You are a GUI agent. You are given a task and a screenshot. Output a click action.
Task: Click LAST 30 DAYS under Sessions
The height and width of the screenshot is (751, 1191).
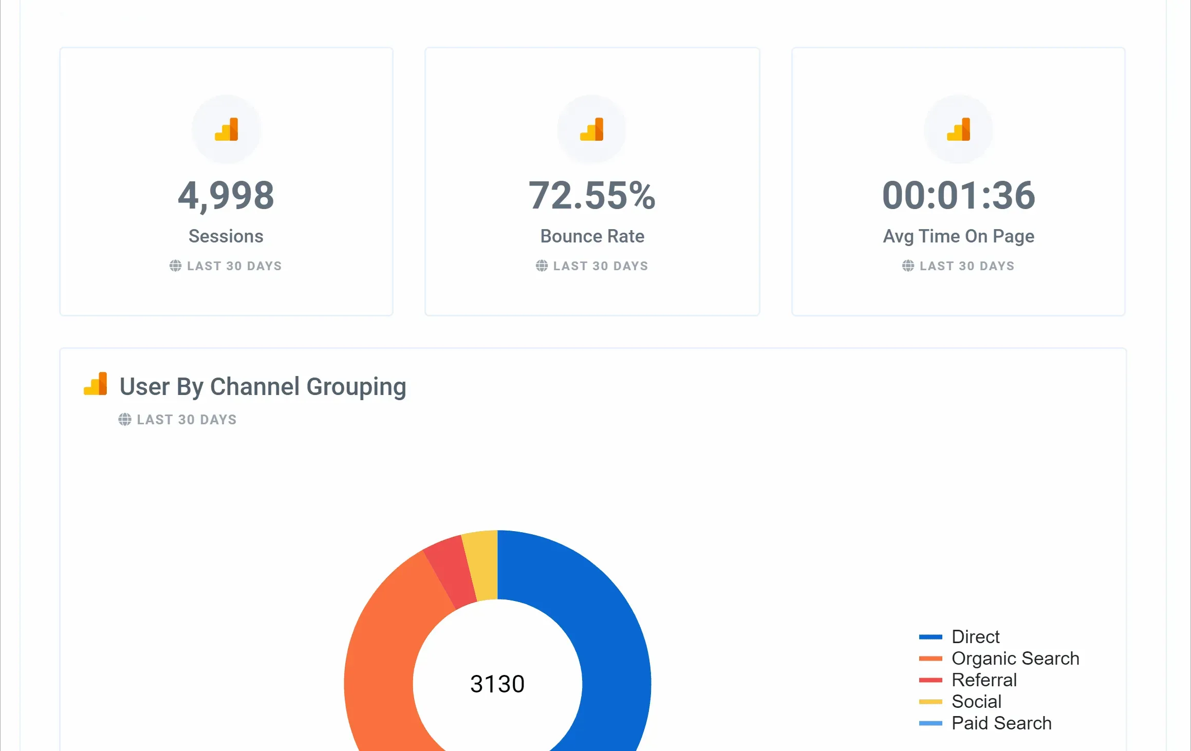235,266
